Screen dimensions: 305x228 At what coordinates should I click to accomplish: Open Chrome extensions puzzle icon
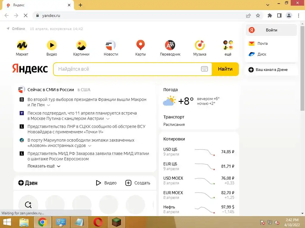point(270,15)
